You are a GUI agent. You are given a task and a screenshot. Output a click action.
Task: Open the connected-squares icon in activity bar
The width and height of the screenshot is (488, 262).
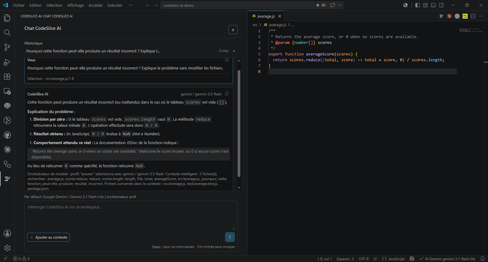(7, 164)
